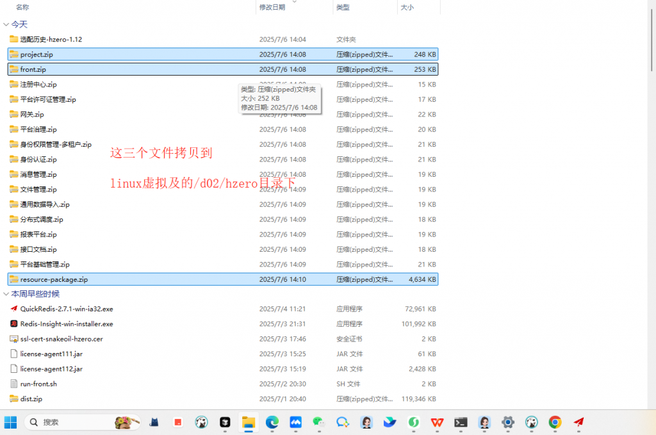This screenshot has height=435, width=656.
Task: Launch Google Chrome from the taskbar
Action: 555,422
